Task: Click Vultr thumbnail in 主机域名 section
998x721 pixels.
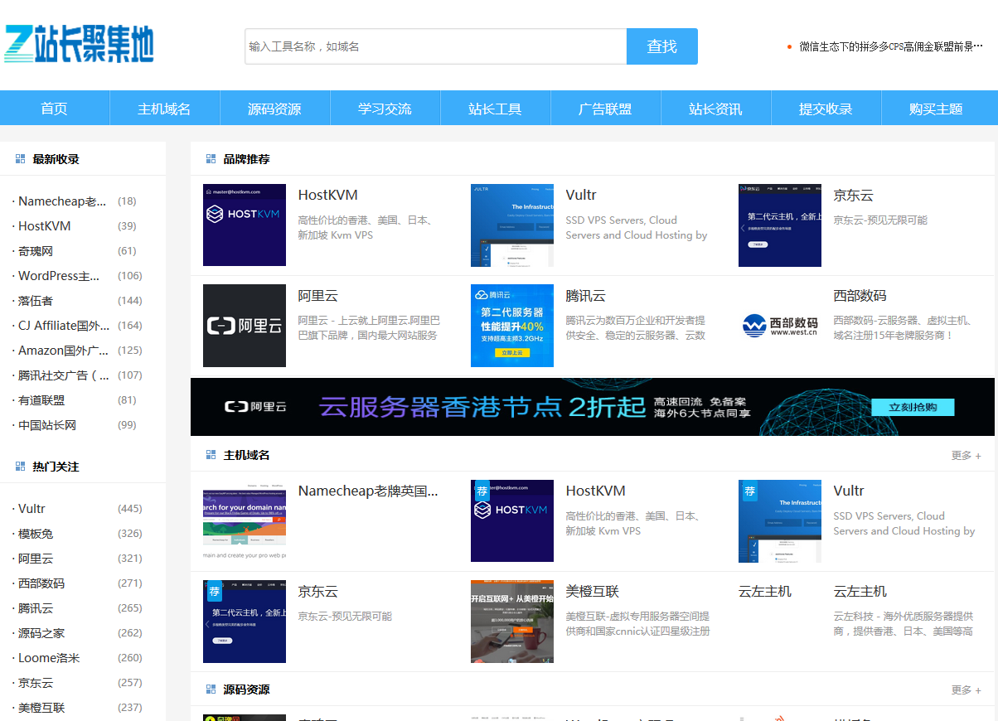Action: 780,521
